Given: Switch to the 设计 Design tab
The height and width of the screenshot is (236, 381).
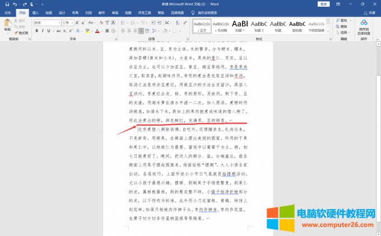Looking at the screenshot, I should (62, 13).
